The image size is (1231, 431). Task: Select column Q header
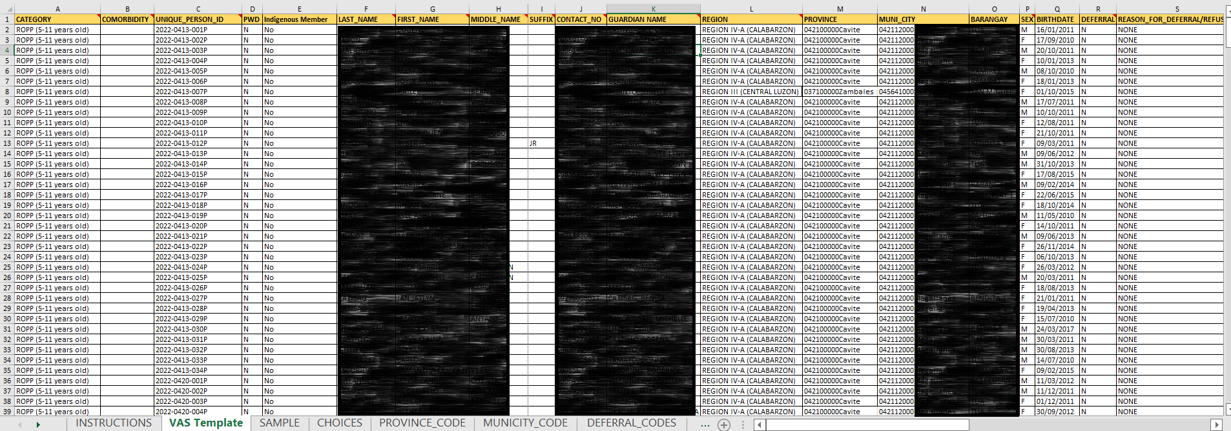point(1057,9)
